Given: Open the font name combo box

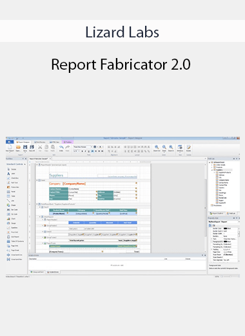Looking at the screenshot, I should pos(83,147).
